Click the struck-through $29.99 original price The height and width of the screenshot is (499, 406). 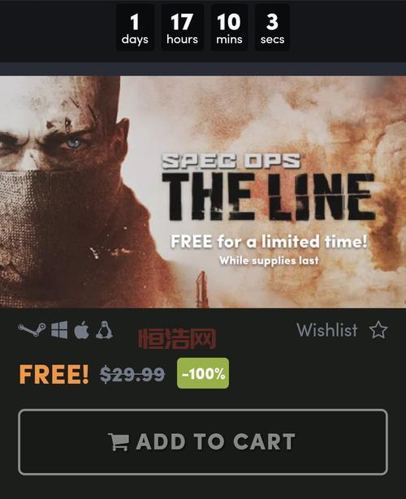(x=132, y=374)
